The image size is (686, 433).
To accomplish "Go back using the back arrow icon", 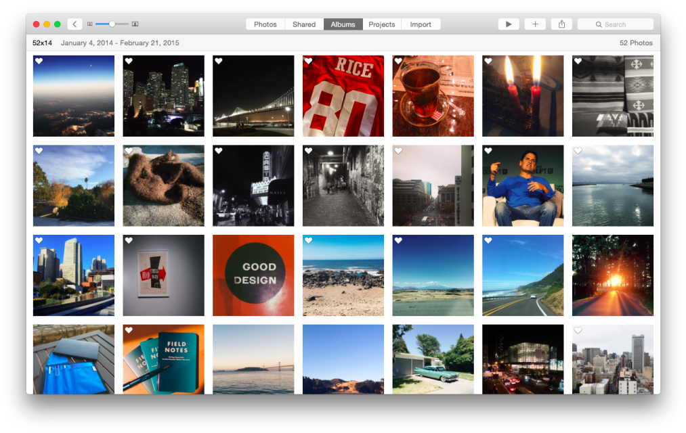I will 74,24.
